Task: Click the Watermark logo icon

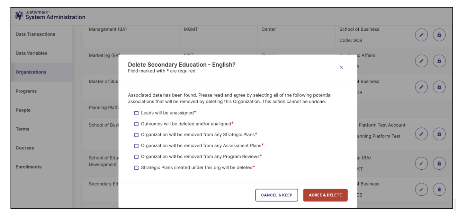Action: (x=19, y=15)
